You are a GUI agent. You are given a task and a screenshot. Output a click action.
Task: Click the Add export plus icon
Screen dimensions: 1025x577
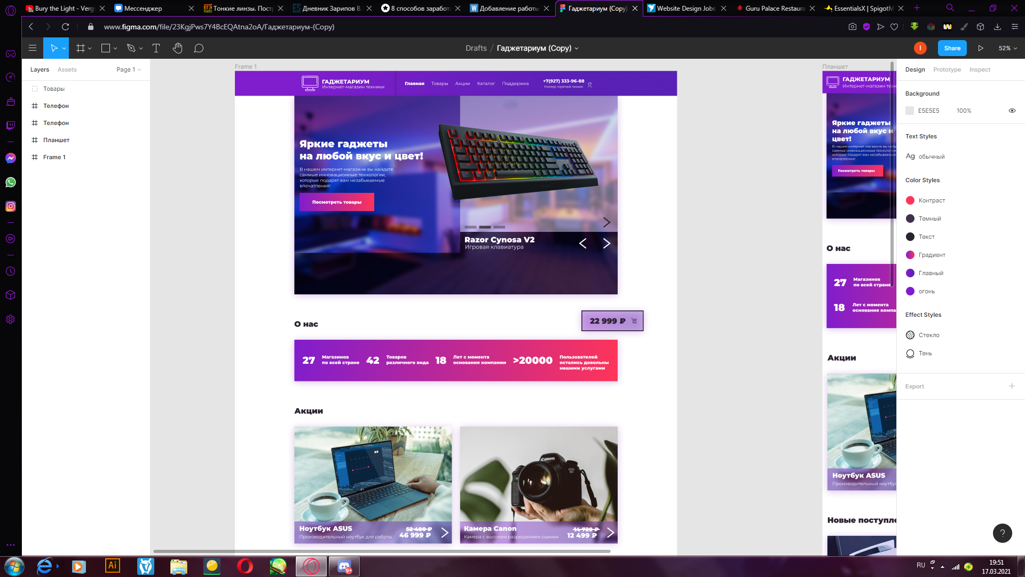[1012, 386]
